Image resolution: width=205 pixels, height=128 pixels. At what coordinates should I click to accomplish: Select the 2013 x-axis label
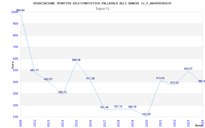[x=48, y=123]
